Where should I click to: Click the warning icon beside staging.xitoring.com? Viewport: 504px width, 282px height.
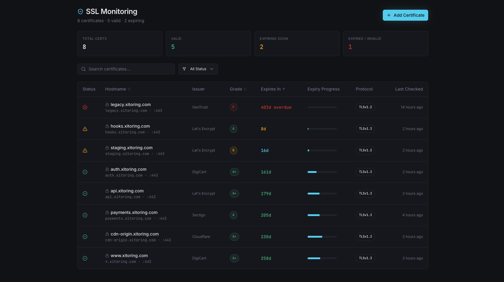point(85,150)
